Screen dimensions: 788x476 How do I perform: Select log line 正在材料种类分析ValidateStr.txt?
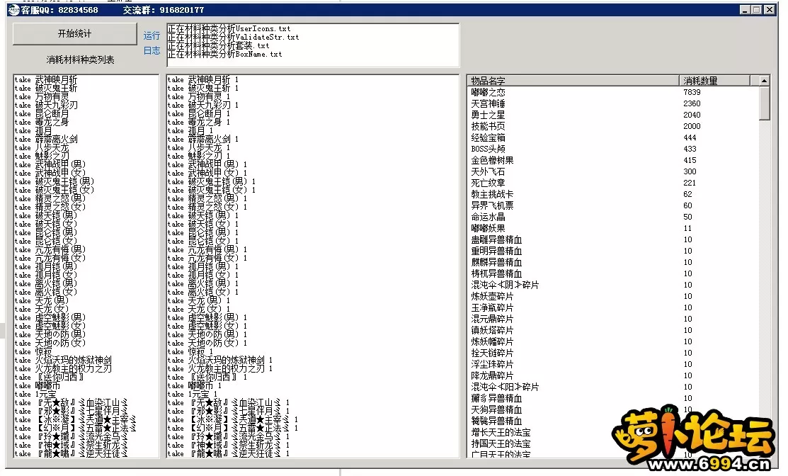pyautogui.click(x=233, y=38)
